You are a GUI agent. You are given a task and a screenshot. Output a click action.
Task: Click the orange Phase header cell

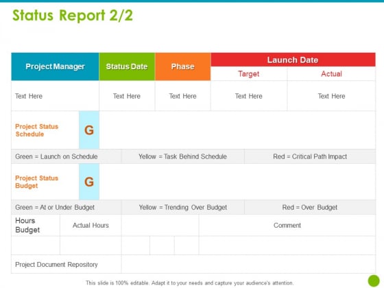(x=182, y=67)
